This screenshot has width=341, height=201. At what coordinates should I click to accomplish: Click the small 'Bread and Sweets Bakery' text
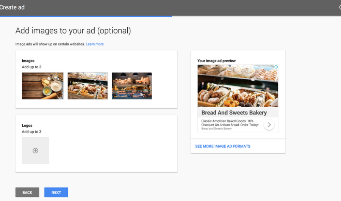pos(216,129)
